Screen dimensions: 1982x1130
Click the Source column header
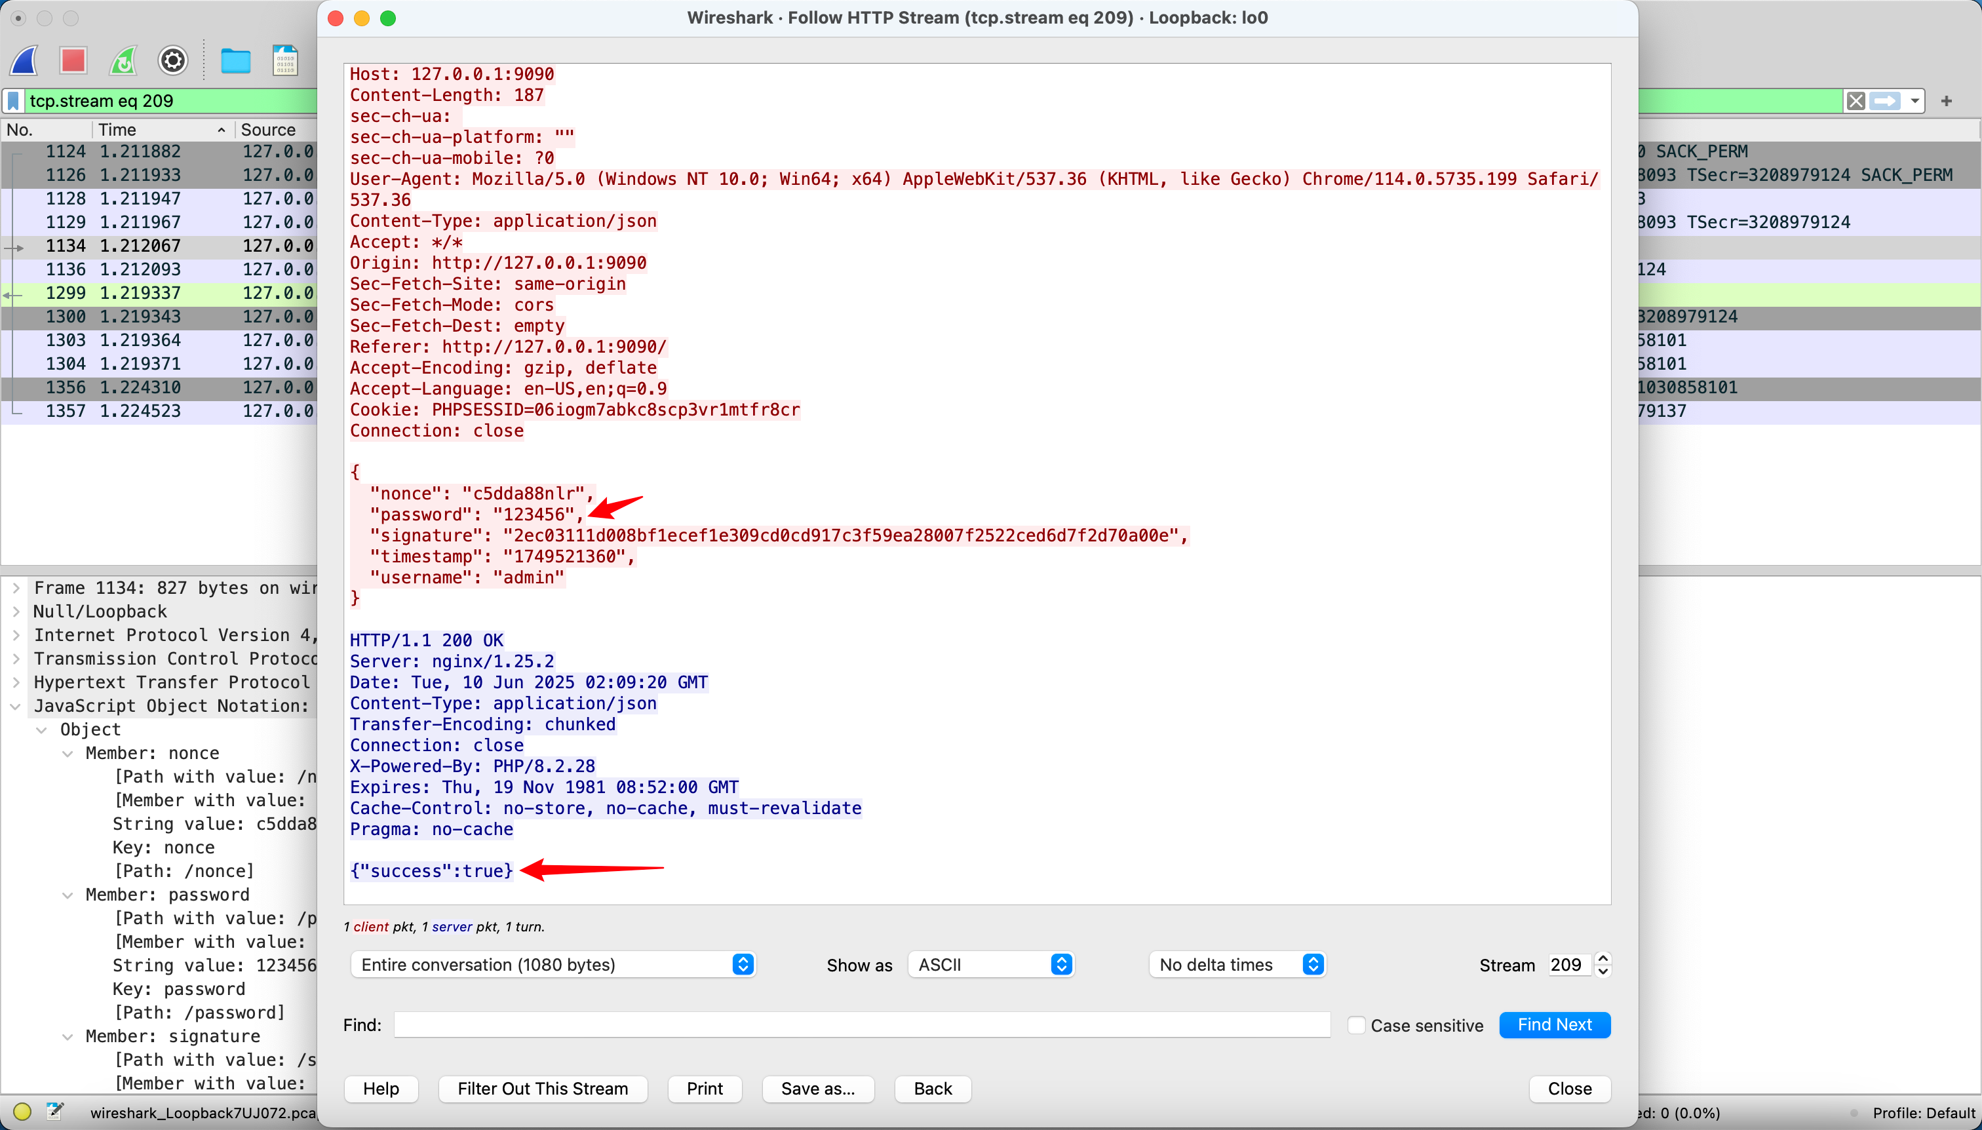click(275, 130)
